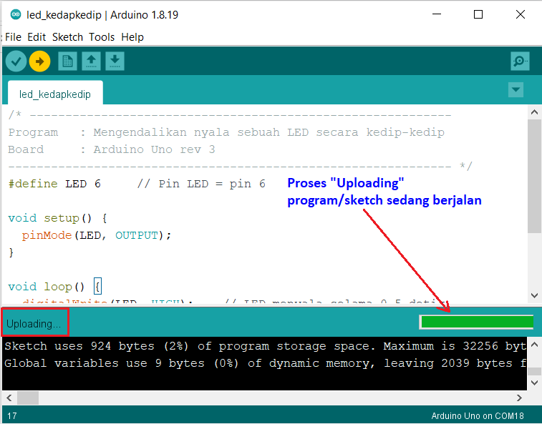Screen dimensions: 542x424
Task: Click "Global variables use 9 bytes" console line
Action: [264, 363]
